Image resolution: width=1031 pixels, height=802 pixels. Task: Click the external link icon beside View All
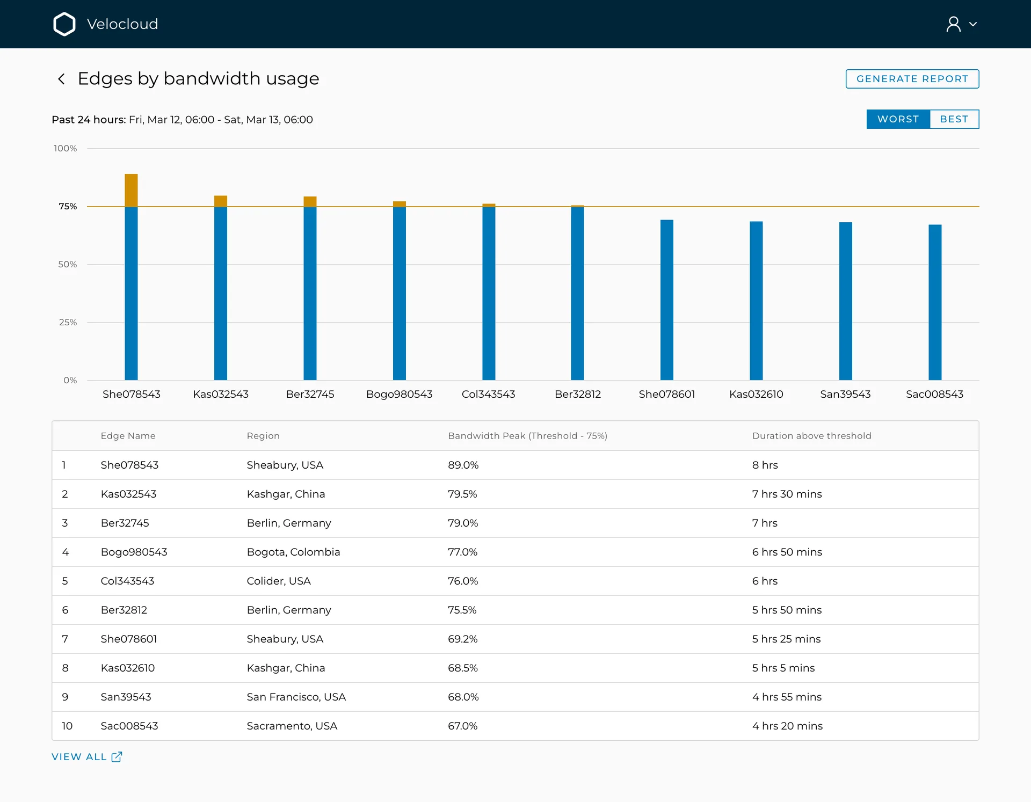click(x=117, y=756)
